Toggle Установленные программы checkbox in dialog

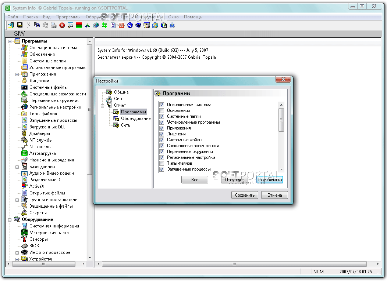click(161, 122)
